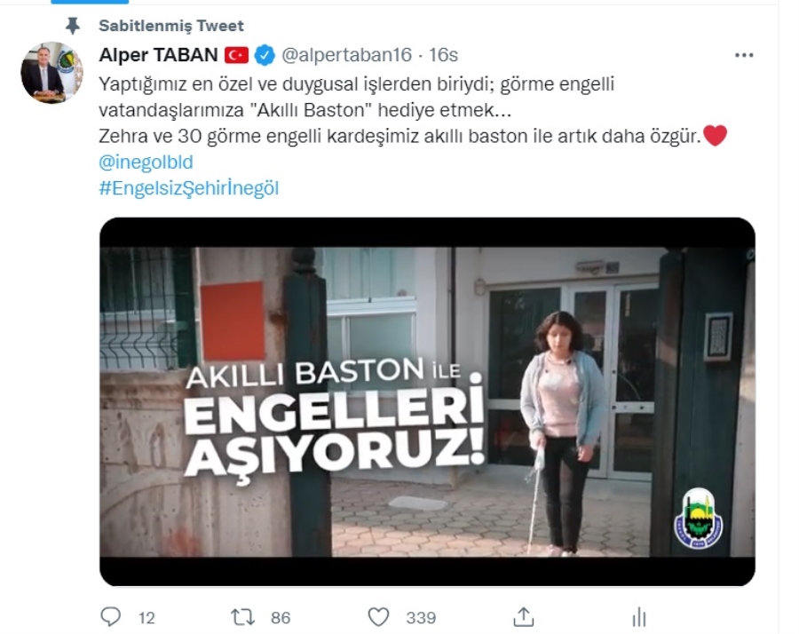The image size is (799, 634).
Task: Open the @inegolbld mention link
Action: tap(146, 162)
